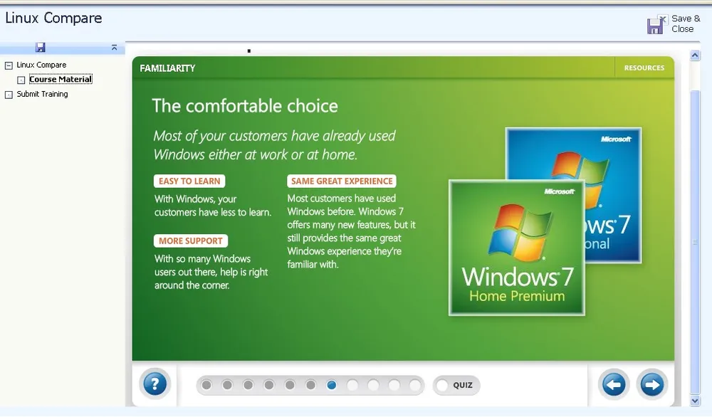The image size is (712, 417).
Task: Click the More Support label
Action: click(191, 241)
